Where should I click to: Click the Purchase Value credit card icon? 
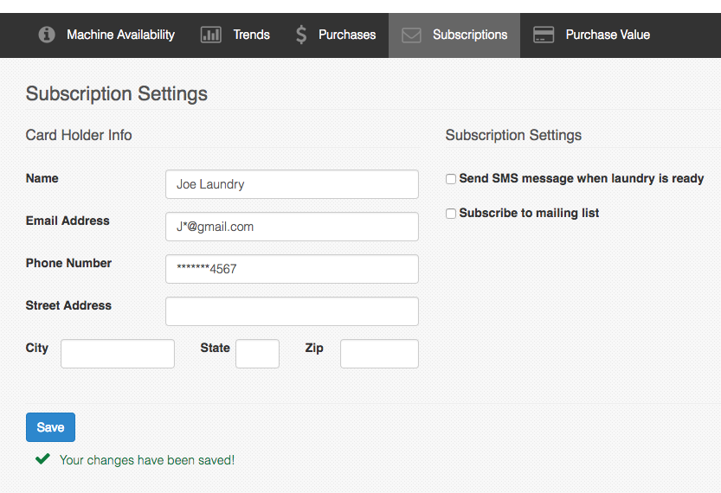point(544,35)
